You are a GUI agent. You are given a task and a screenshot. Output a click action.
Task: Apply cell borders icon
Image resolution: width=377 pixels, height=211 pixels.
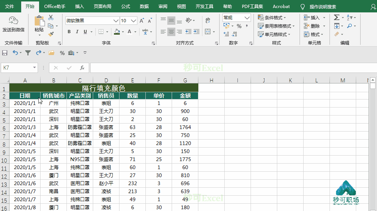point(101,32)
